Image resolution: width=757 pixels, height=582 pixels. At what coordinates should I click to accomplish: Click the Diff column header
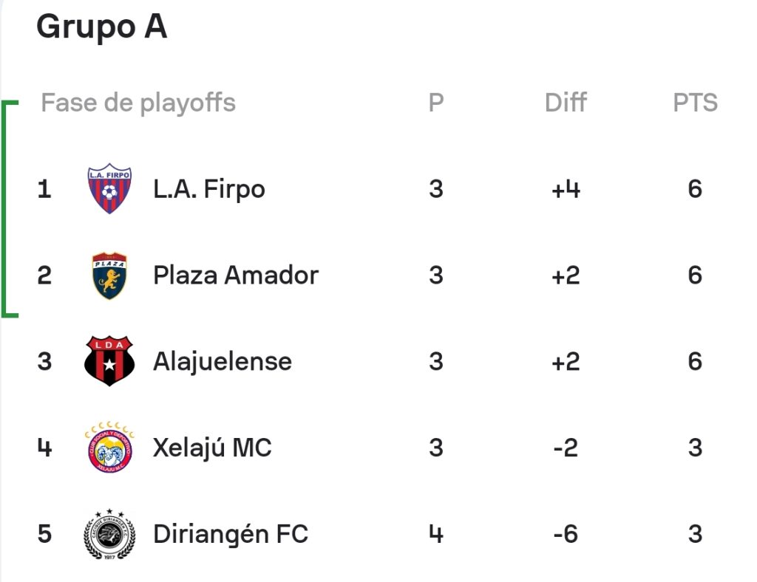[x=566, y=102]
